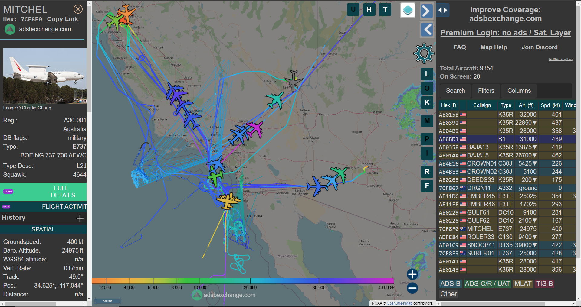Click the MLAT legend label
Viewport: 581px width, 307px height.
[523, 284]
